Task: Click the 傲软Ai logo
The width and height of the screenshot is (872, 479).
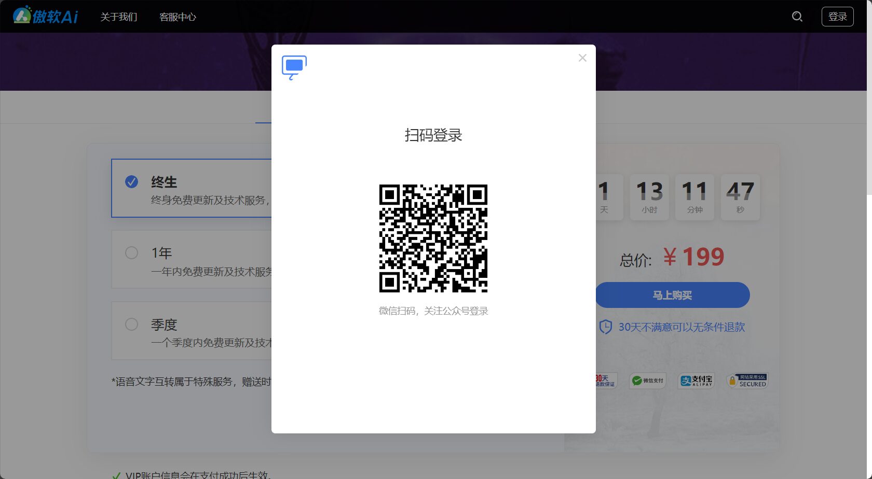Action: click(x=45, y=16)
